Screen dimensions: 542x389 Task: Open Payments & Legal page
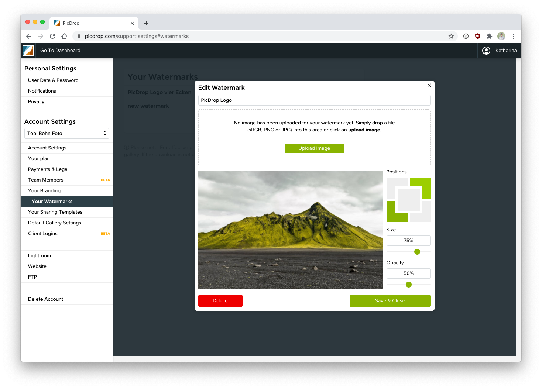(x=67, y=169)
